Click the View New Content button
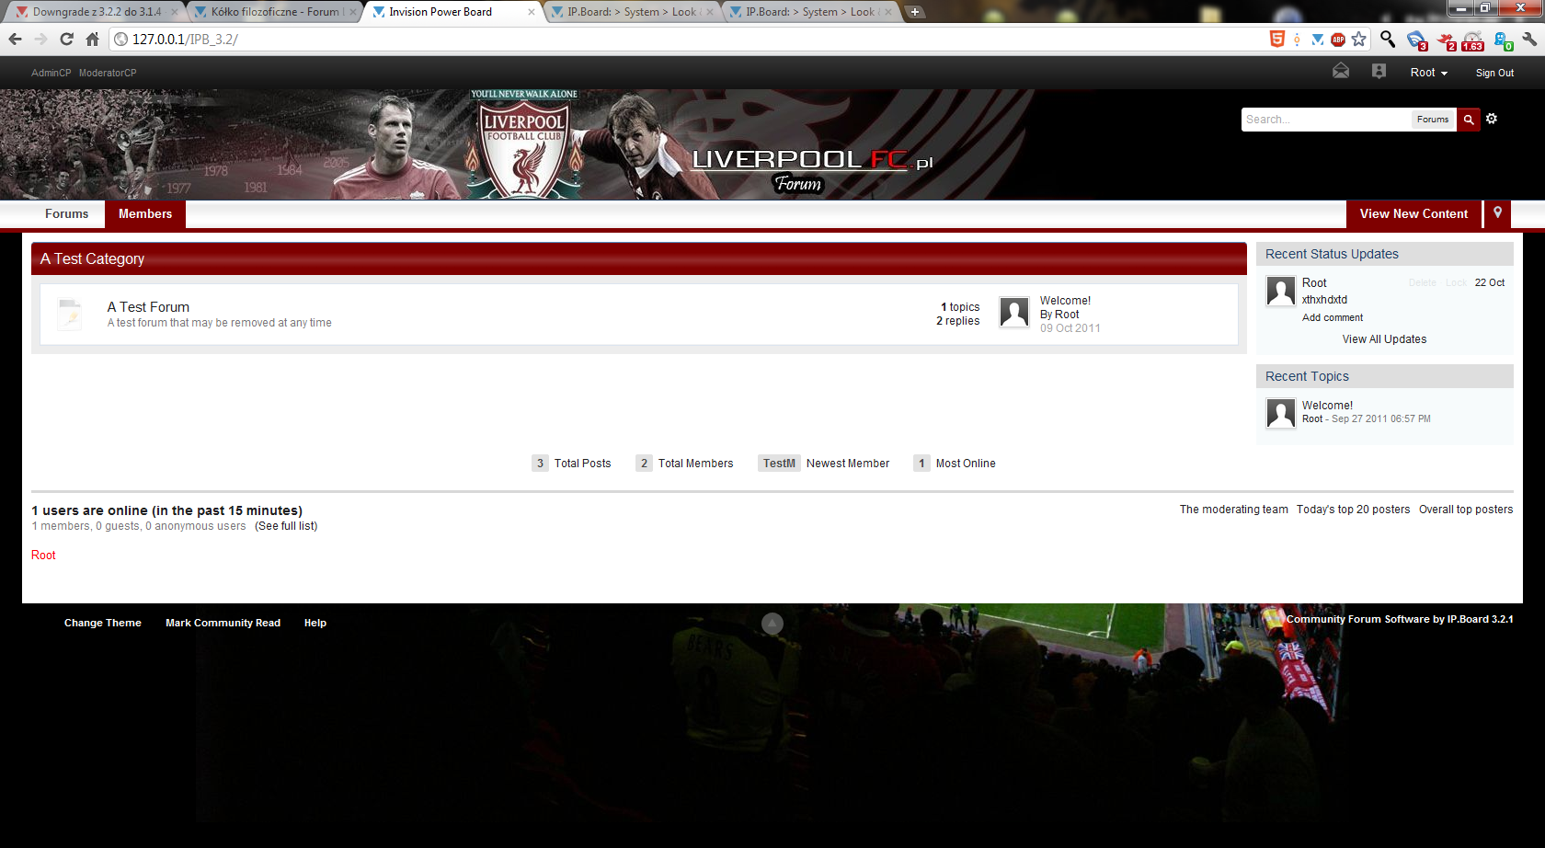This screenshot has width=1545, height=848. point(1413,213)
